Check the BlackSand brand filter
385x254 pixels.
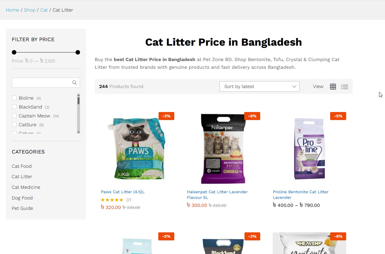click(14, 107)
